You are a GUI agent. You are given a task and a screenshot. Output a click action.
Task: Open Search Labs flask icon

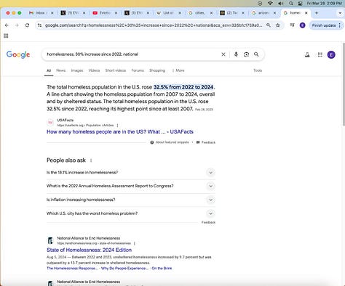click(307, 55)
